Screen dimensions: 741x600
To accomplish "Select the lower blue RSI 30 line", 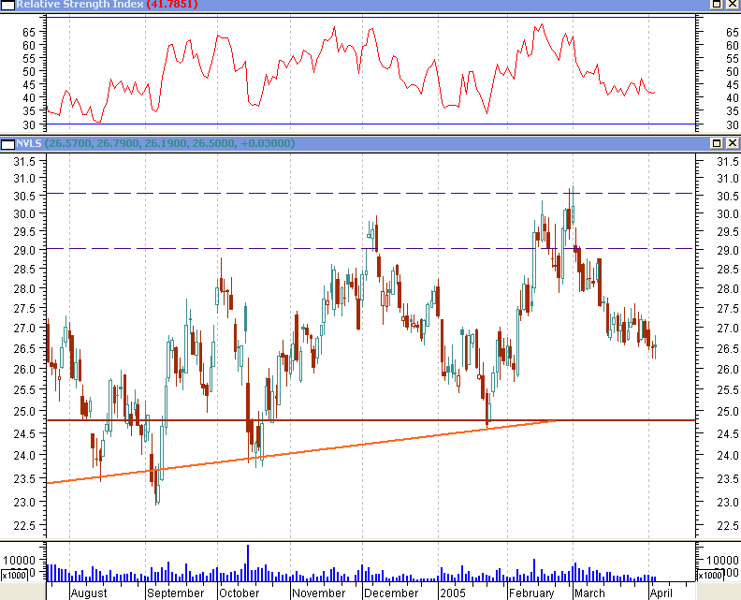I will 371,124.
